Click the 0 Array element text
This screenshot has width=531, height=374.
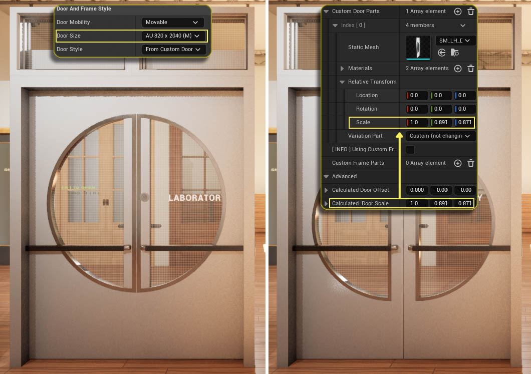pyautogui.click(x=426, y=163)
